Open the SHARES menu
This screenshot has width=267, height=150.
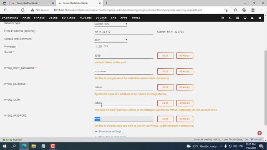tap(39, 17)
